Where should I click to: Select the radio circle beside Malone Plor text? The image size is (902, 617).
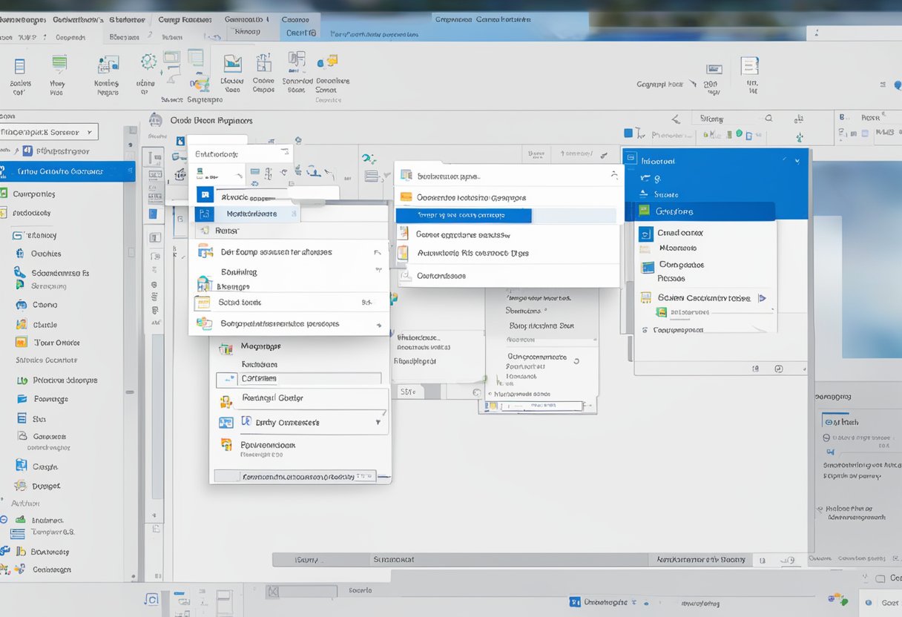[x=820, y=509]
